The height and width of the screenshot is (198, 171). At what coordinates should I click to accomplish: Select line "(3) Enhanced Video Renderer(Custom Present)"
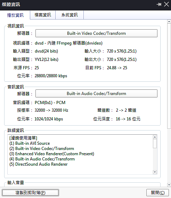point(52,154)
